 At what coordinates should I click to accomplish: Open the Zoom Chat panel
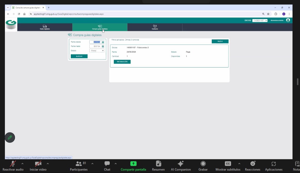(x=107, y=166)
